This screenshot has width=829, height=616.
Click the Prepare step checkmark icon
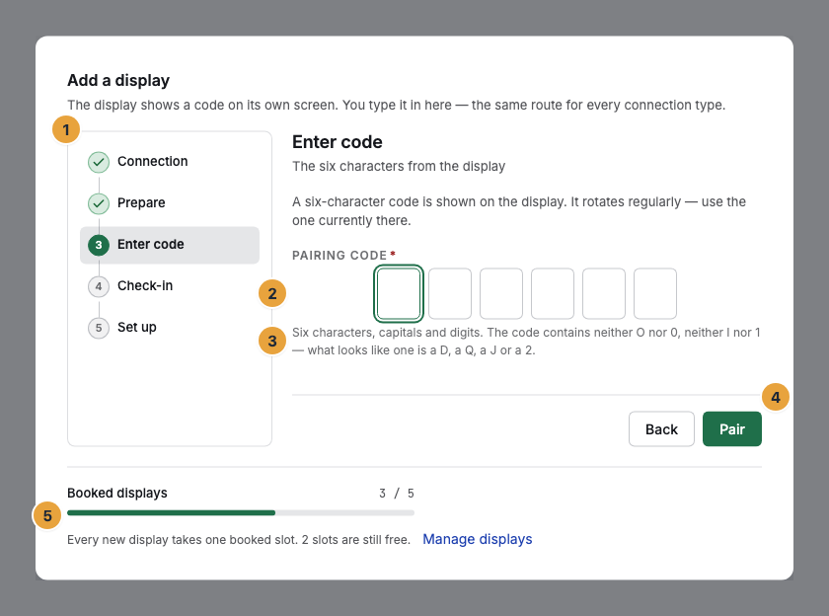(x=99, y=203)
